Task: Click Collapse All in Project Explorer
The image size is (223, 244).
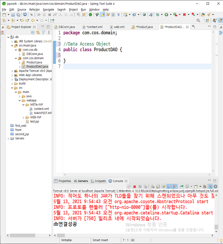Action: pos(33,32)
